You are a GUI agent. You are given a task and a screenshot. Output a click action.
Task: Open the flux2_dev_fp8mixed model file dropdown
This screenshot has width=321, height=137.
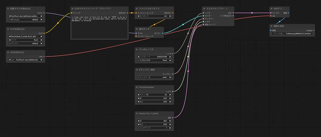(x=26, y=16)
